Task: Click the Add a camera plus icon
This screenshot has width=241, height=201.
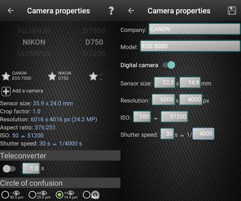Action: pyautogui.click(x=6, y=91)
